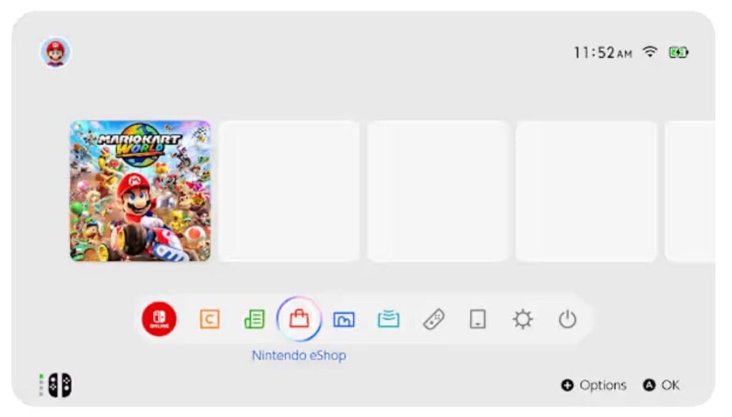Click the Nintendo eShop text label
Viewport: 732px width, 417px height.
(300, 355)
